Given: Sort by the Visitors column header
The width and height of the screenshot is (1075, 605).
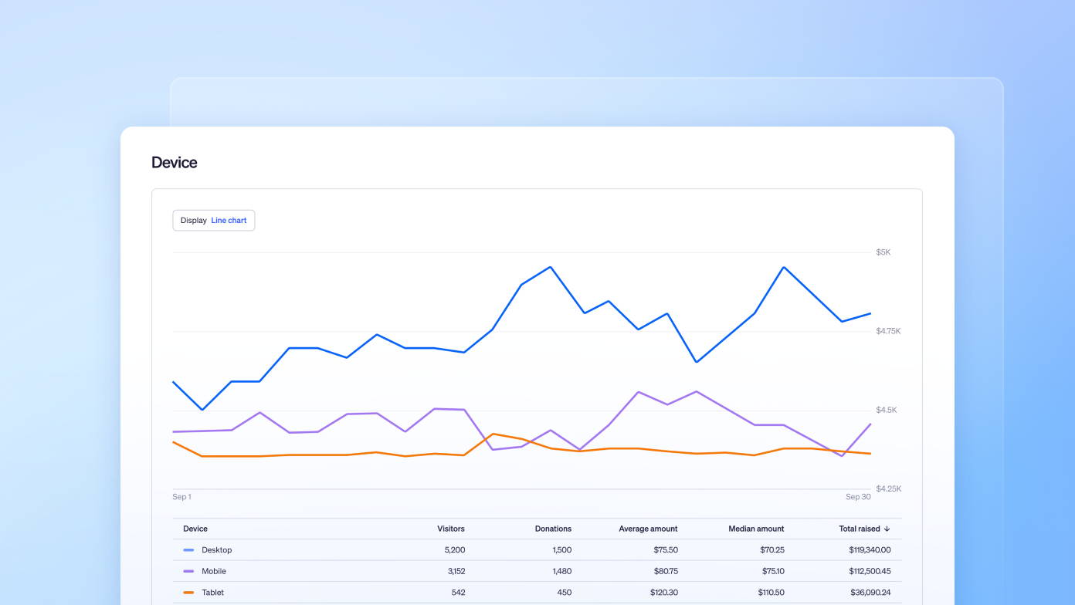Looking at the screenshot, I should click(450, 529).
